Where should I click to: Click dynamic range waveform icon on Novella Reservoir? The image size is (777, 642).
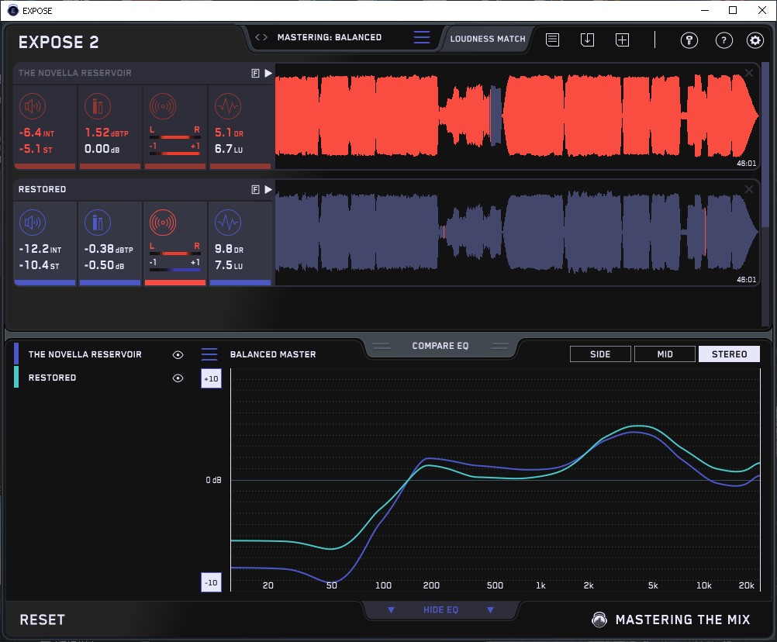(x=228, y=106)
